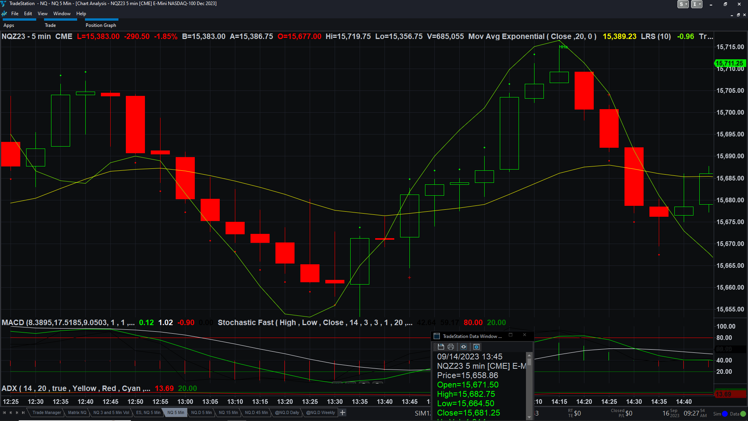Click the green Data status indicator
The image size is (748, 421).
click(x=743, y=414)
